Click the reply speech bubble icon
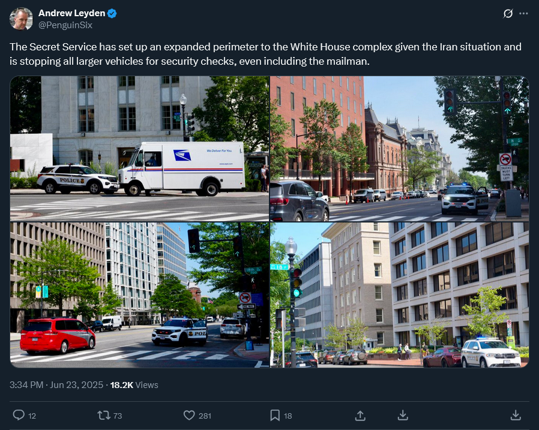Image resolution: width=539 pixels, height=430 pixels. [19, 415]
